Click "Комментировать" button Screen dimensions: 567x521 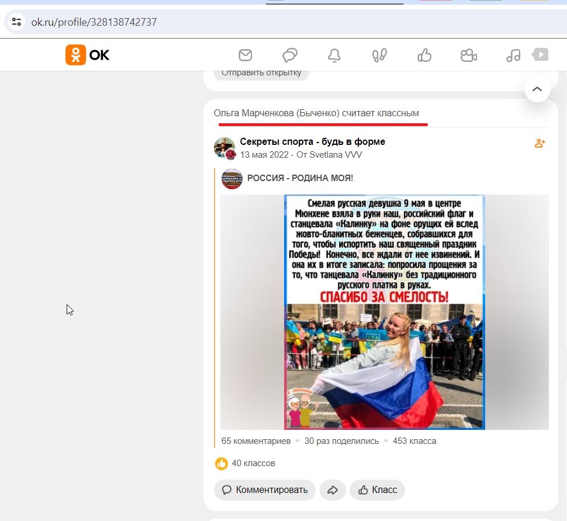pyautogui.click(x=265, y=490)
